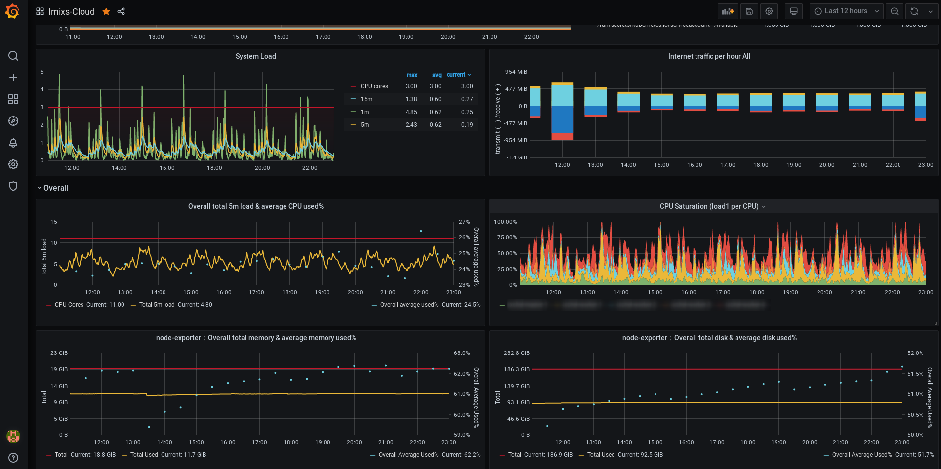Star the Imixs-Cloud dashboard
The width and height of the screenshot is (941, 469).
pyautogui.click(x=106, y=11)
